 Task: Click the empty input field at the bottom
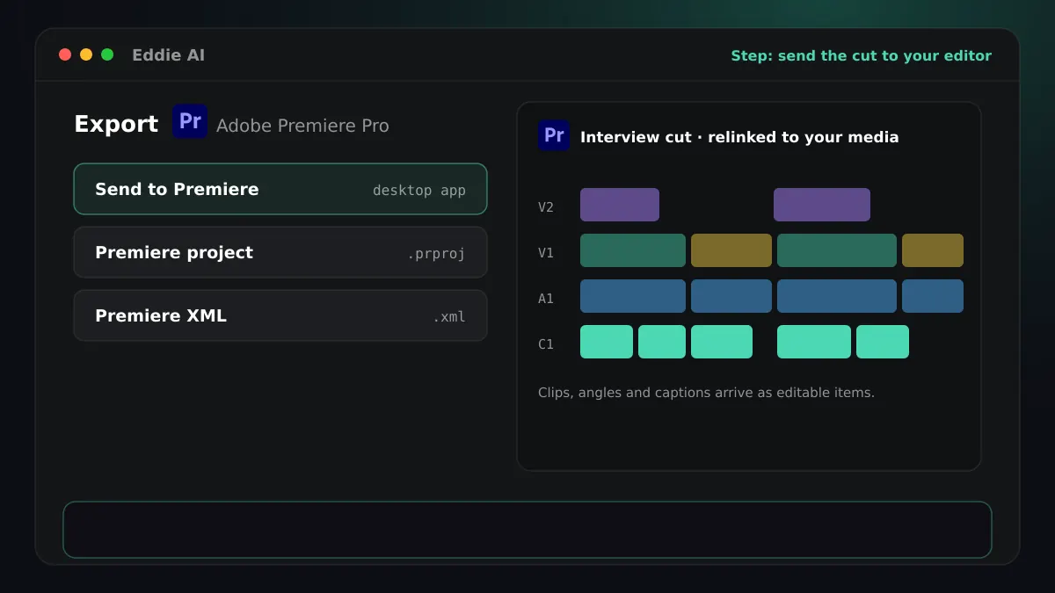click(x=527, y=530)
